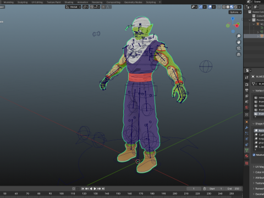Switch to the Modeling workspace tab
The width and height of the screenshot is (264, 198).
point(9,2)
